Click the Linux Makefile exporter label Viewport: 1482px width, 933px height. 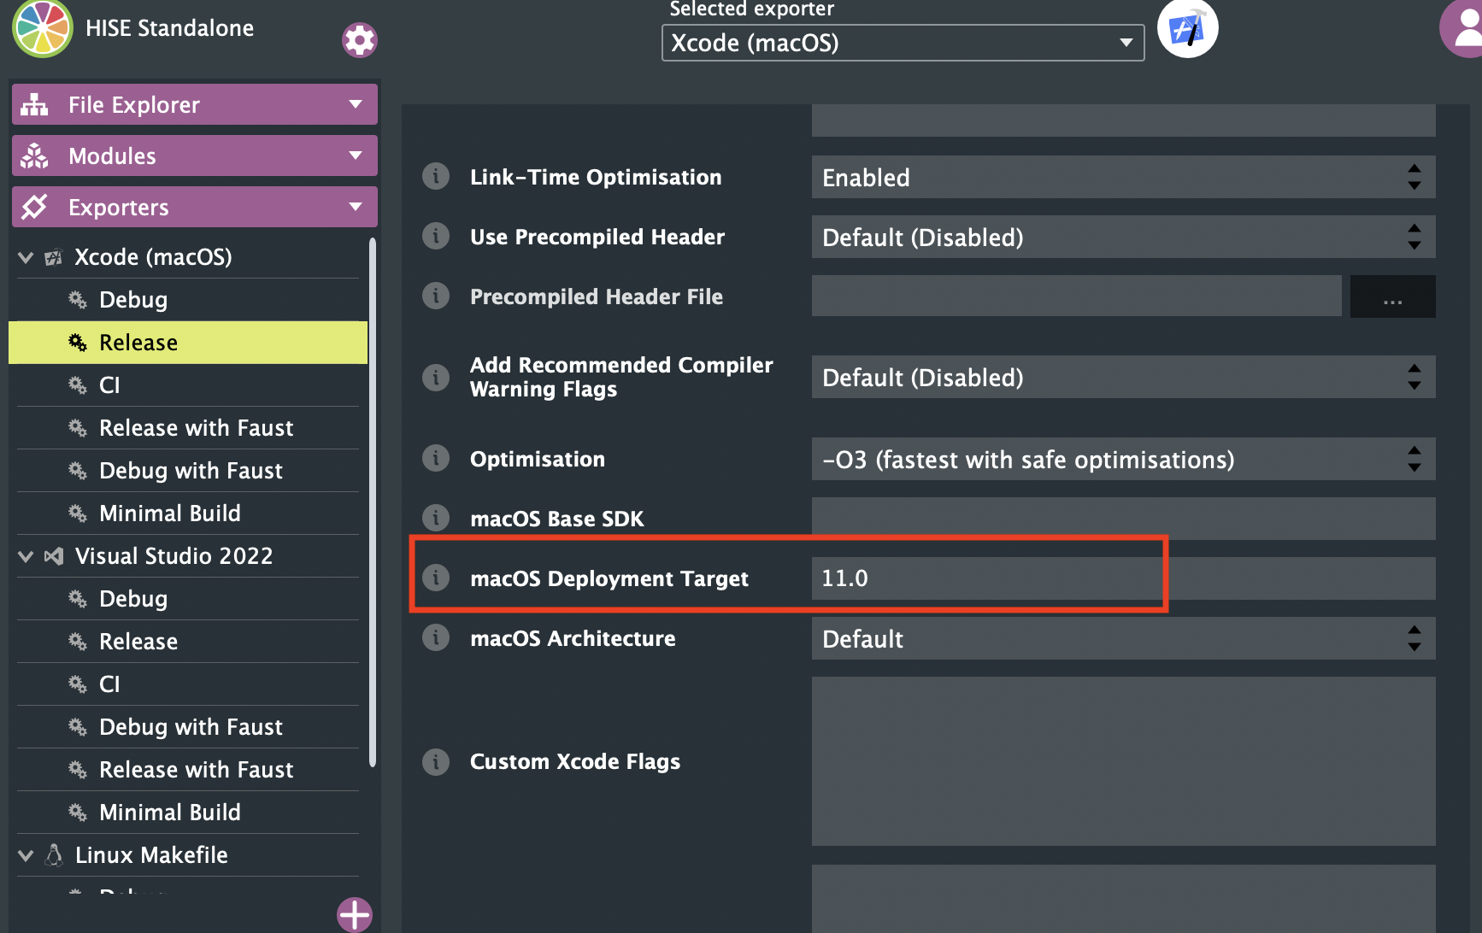pos(151,855)
